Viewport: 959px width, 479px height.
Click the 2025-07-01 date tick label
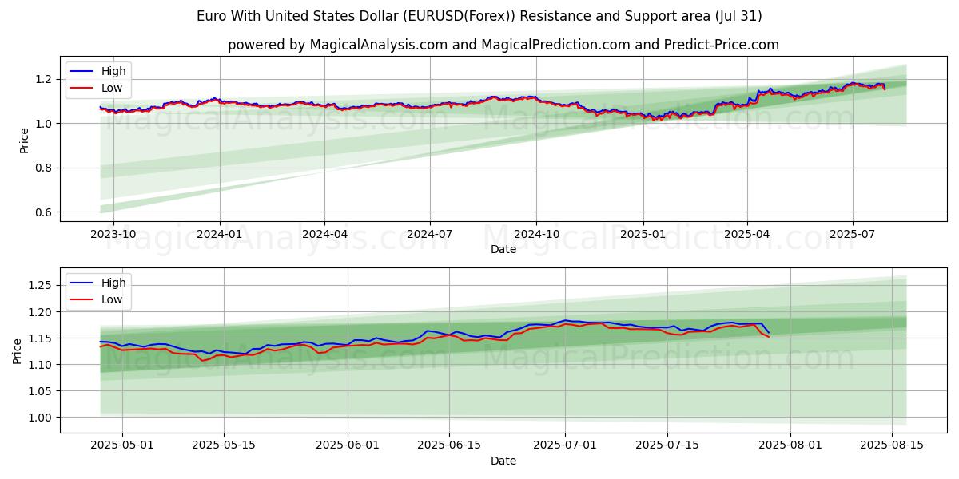[566, 445]
